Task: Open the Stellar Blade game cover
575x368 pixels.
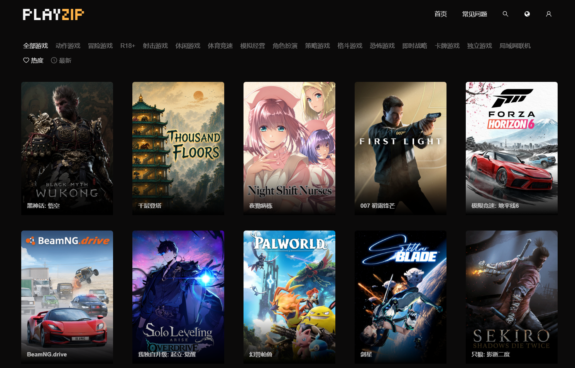Action: [401, 297]
